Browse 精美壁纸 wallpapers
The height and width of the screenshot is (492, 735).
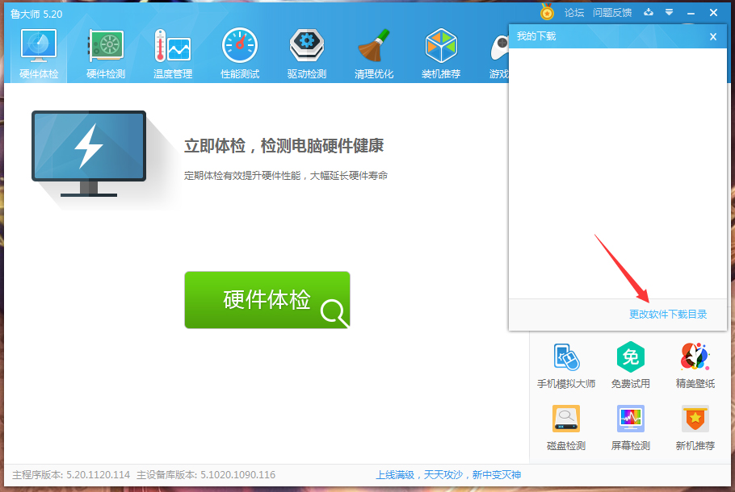(x=694, y=363)
